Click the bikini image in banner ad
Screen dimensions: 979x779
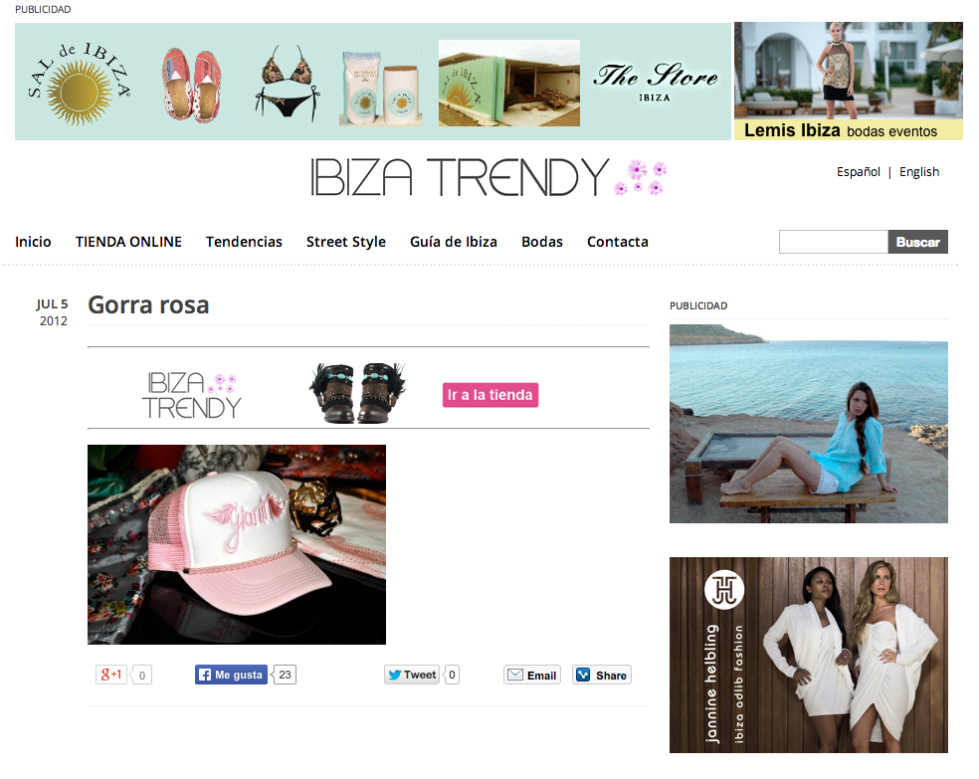click(288, 83)
